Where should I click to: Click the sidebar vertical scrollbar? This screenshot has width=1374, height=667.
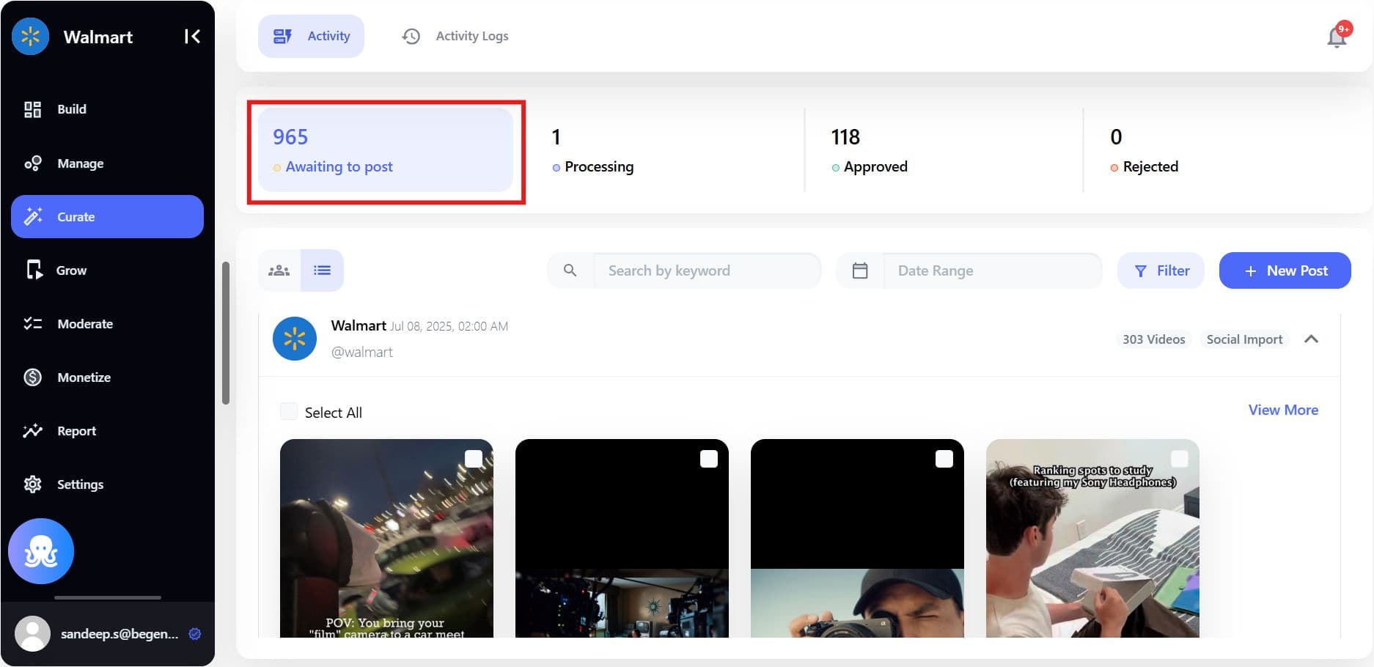(226, 333)
